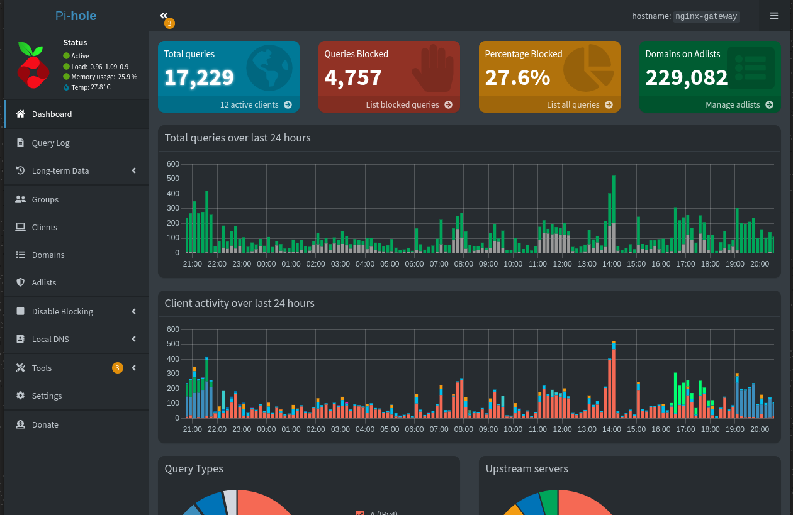The image size is (793, 515).
Task: Expand the Local DNS submenu chevron
Action: [x=134, y=339]
